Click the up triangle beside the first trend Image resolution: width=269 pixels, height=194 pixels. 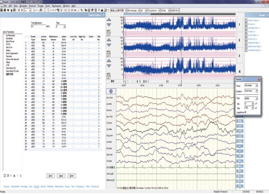(109, 20)
